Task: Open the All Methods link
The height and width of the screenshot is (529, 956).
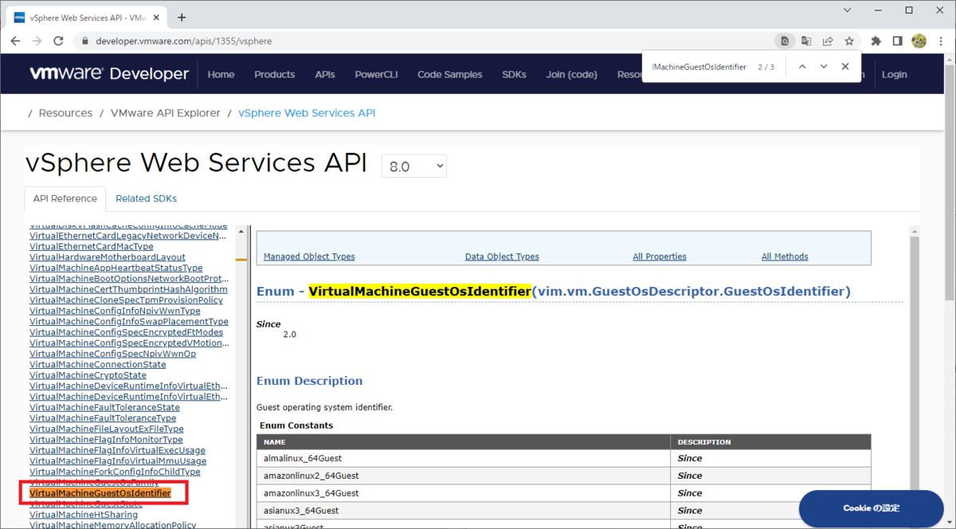Action: coord(785,257)
